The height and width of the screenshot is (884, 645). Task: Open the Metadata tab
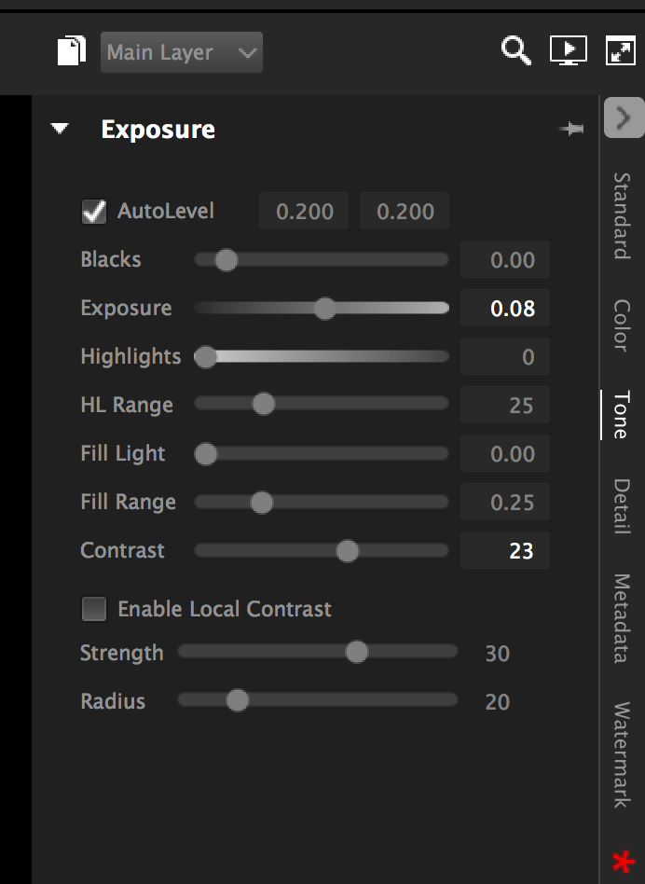point(622,617)
